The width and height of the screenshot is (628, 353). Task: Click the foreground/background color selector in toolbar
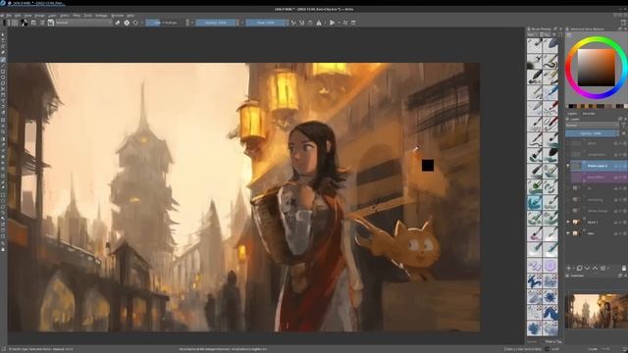[24, 23]
